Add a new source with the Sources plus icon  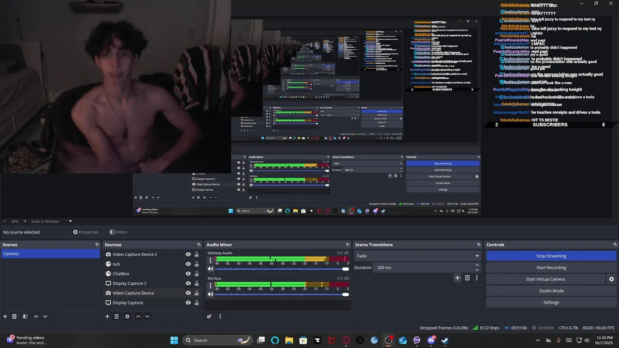click(107, 317)
